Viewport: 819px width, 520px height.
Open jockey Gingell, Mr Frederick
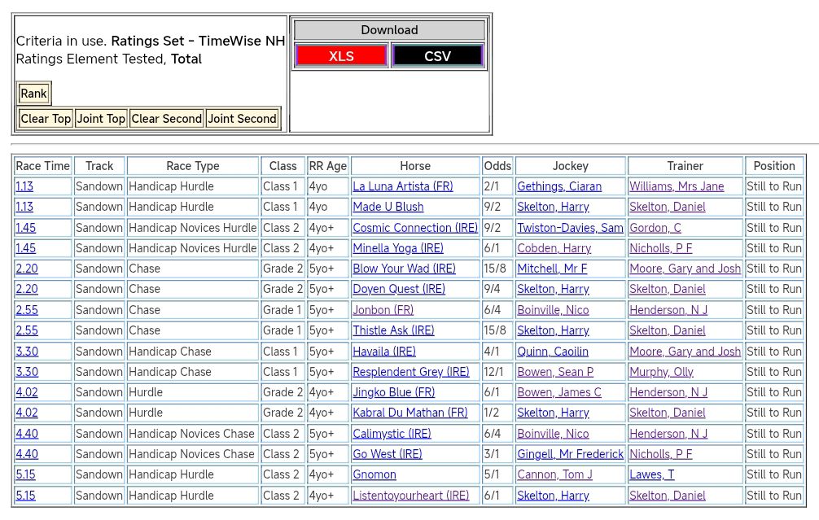pos(570,454)
